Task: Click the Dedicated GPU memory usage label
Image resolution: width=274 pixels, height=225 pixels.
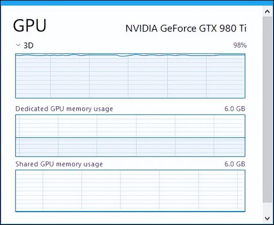Action: [64, 109]
